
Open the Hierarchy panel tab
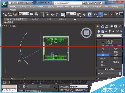point(107,26)
